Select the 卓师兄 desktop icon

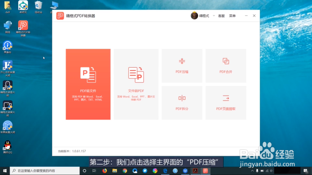[23, 7]
